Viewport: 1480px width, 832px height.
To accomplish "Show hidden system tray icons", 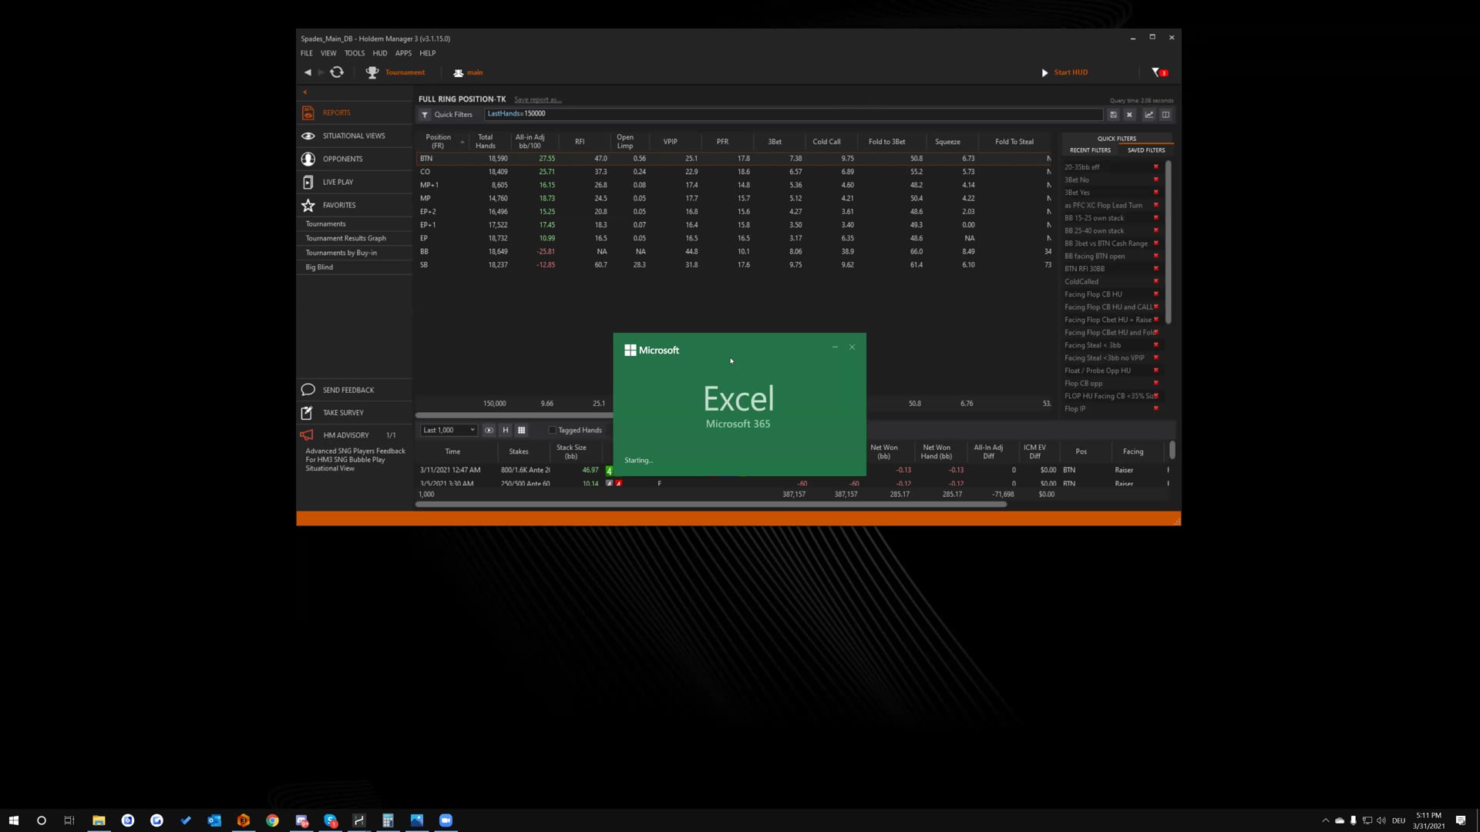I will [x=1325, y=820].
